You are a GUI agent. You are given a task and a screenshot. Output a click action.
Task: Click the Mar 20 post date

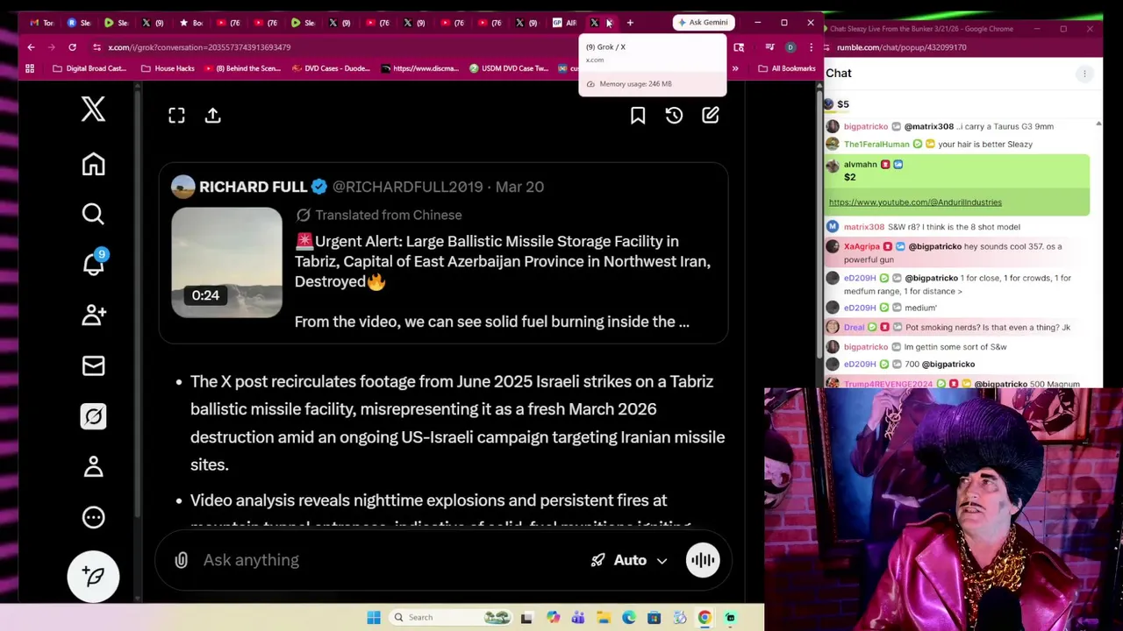[x=519, y=187]
